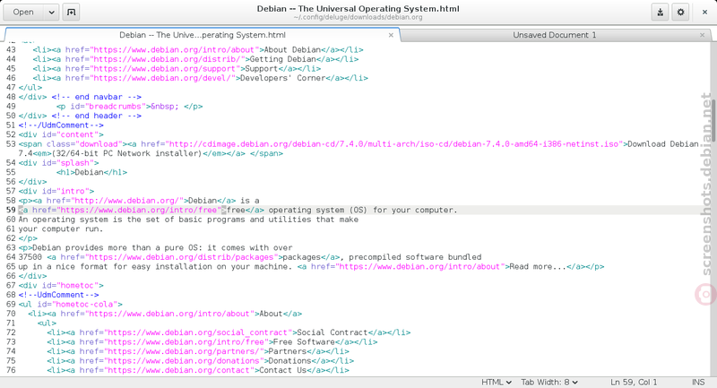Click 'operating system (OS) for your computer.' text
Screen dimensions: 717x388
363,211
